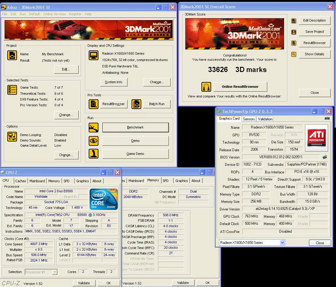Switch to the Caches tab in the front CPU-Z window

pos(21,181)
